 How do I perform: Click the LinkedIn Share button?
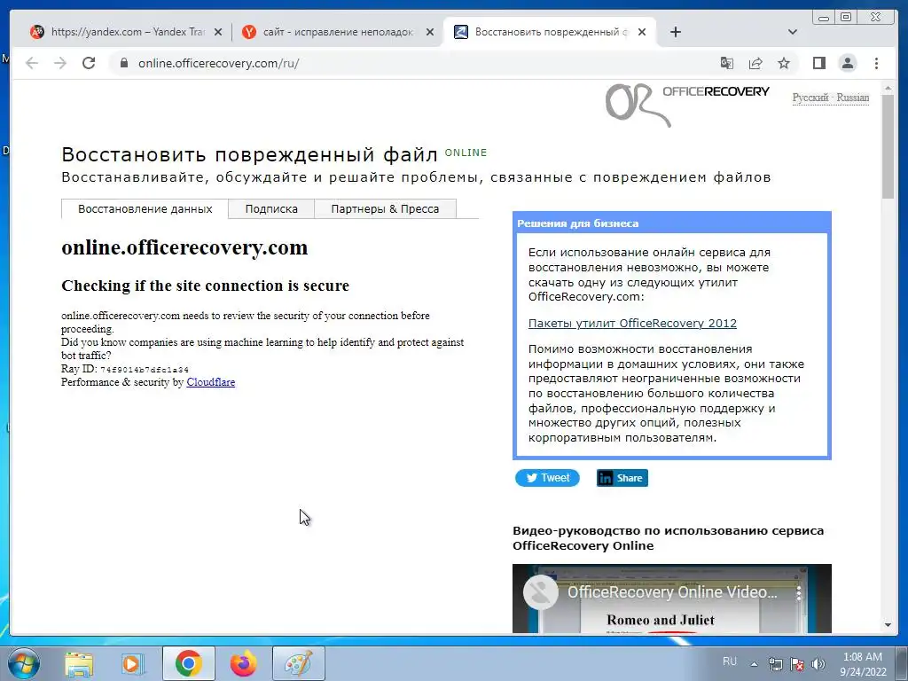click(622, 478)
